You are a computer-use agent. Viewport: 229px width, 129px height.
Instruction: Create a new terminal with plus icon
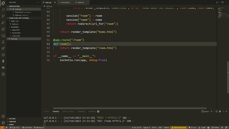click(x=211, y=111)
